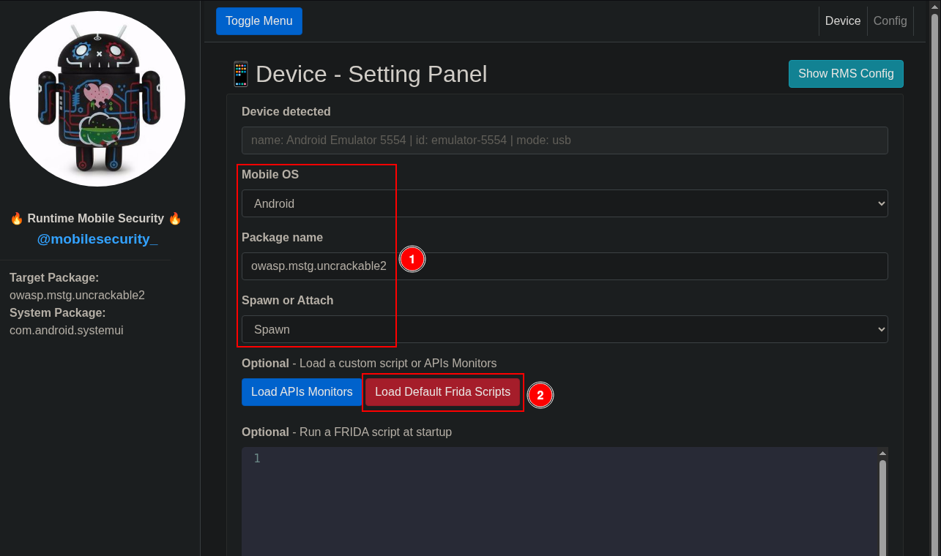Switch to the Device tab

pos(842,21)
